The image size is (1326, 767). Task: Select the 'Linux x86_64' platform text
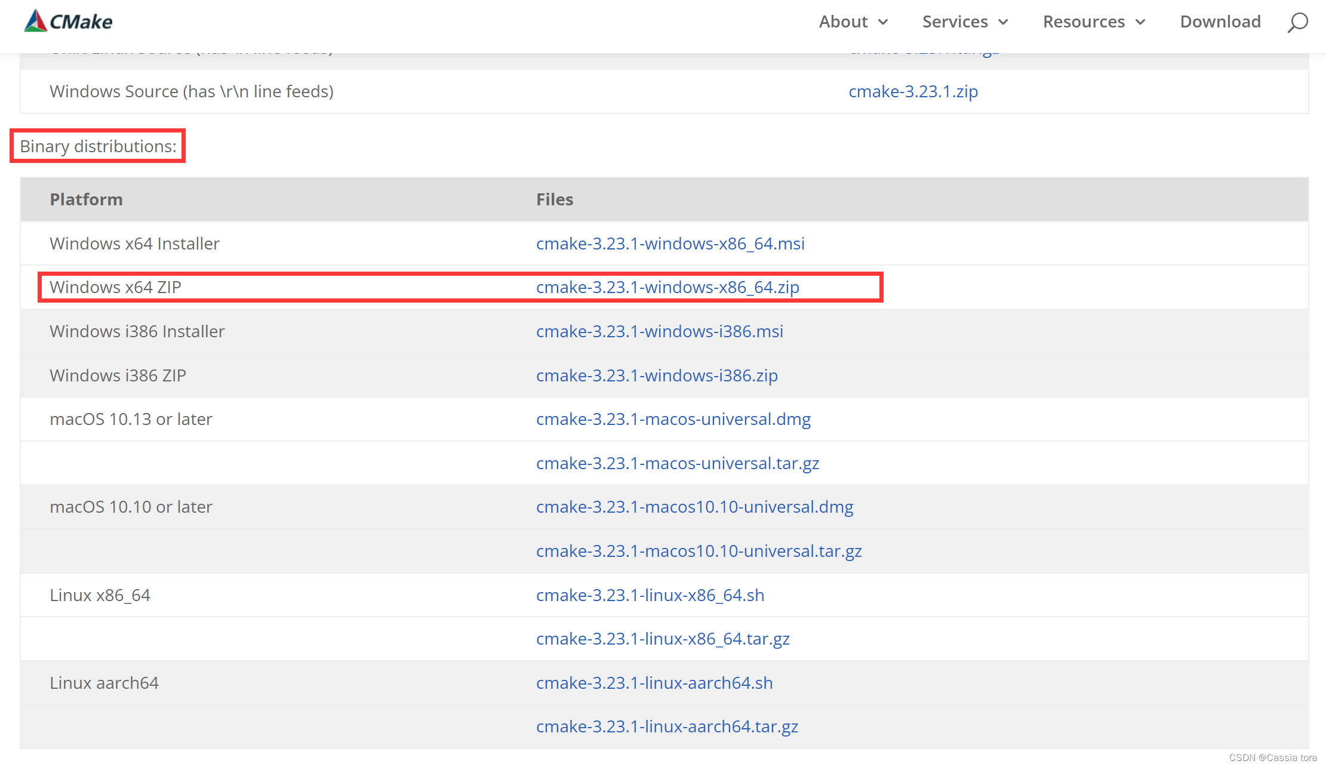click(100, 595)
